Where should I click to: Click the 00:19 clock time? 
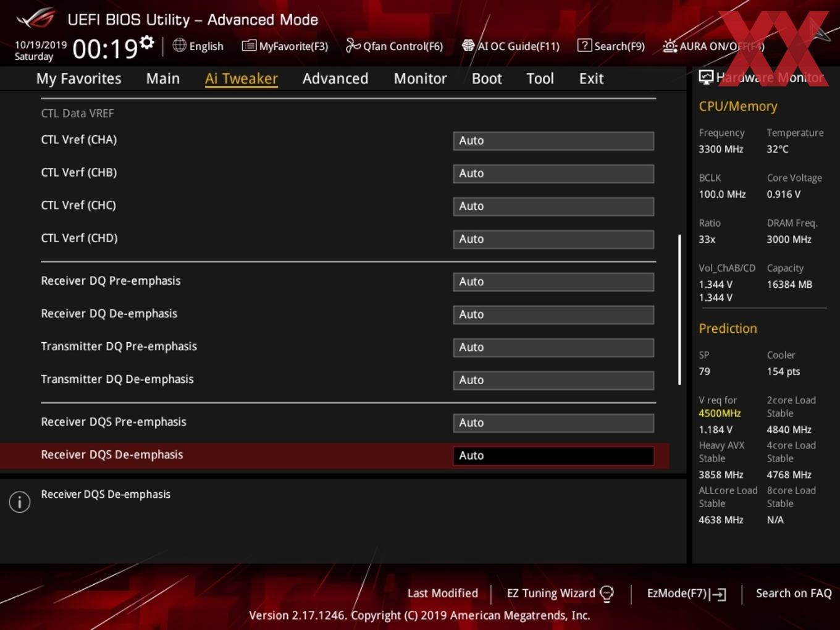(x=105, y=49)
